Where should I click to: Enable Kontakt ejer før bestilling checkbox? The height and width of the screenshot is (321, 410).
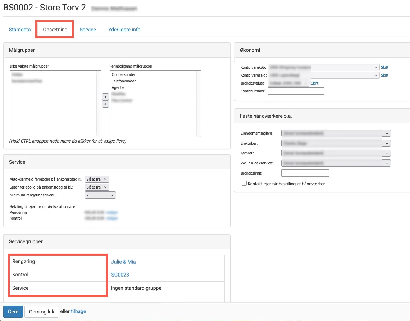tap(244, 184)
